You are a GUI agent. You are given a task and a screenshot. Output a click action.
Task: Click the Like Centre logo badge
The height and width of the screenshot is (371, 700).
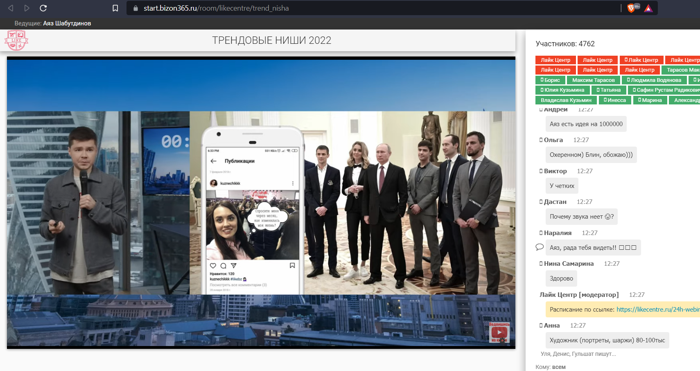16,40
